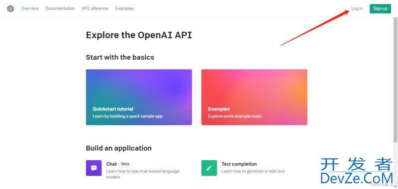Open the red Examples card
Viewport: 398px width, 189px height.
pyautogui.click(x=254, y=97)
